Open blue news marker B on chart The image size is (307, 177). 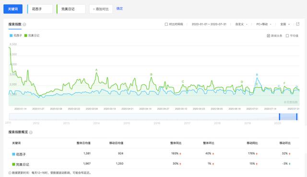coord(257,75)
